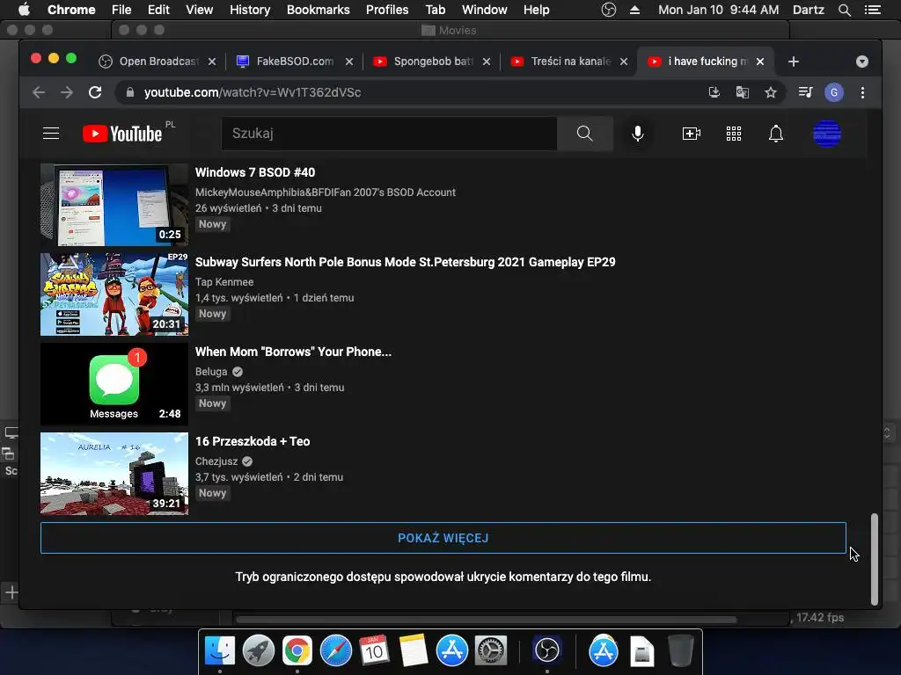Open the Chezjusz channel link
Image resolution: width=901 pixels, height=675 pixels.
[x=216, y=461]
